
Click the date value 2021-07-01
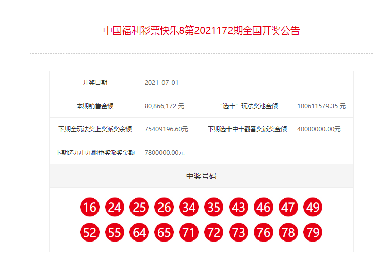[x=161, y=83]
